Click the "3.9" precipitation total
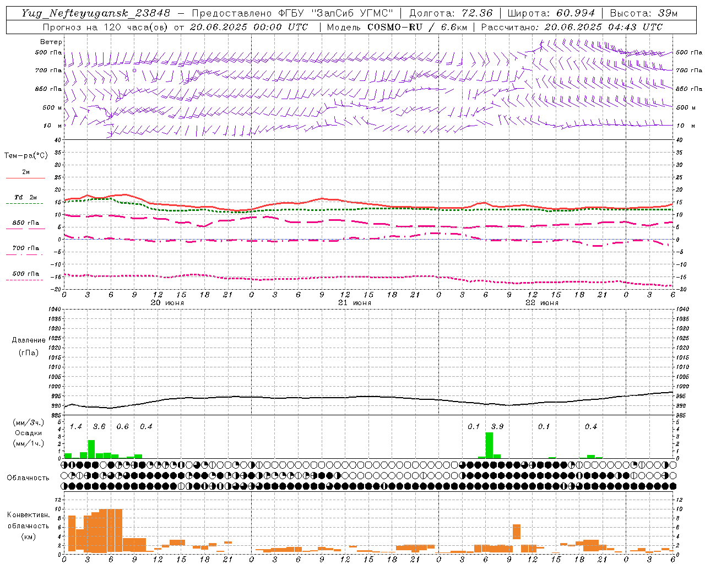 pyautogui.click(x=497, y=427)
